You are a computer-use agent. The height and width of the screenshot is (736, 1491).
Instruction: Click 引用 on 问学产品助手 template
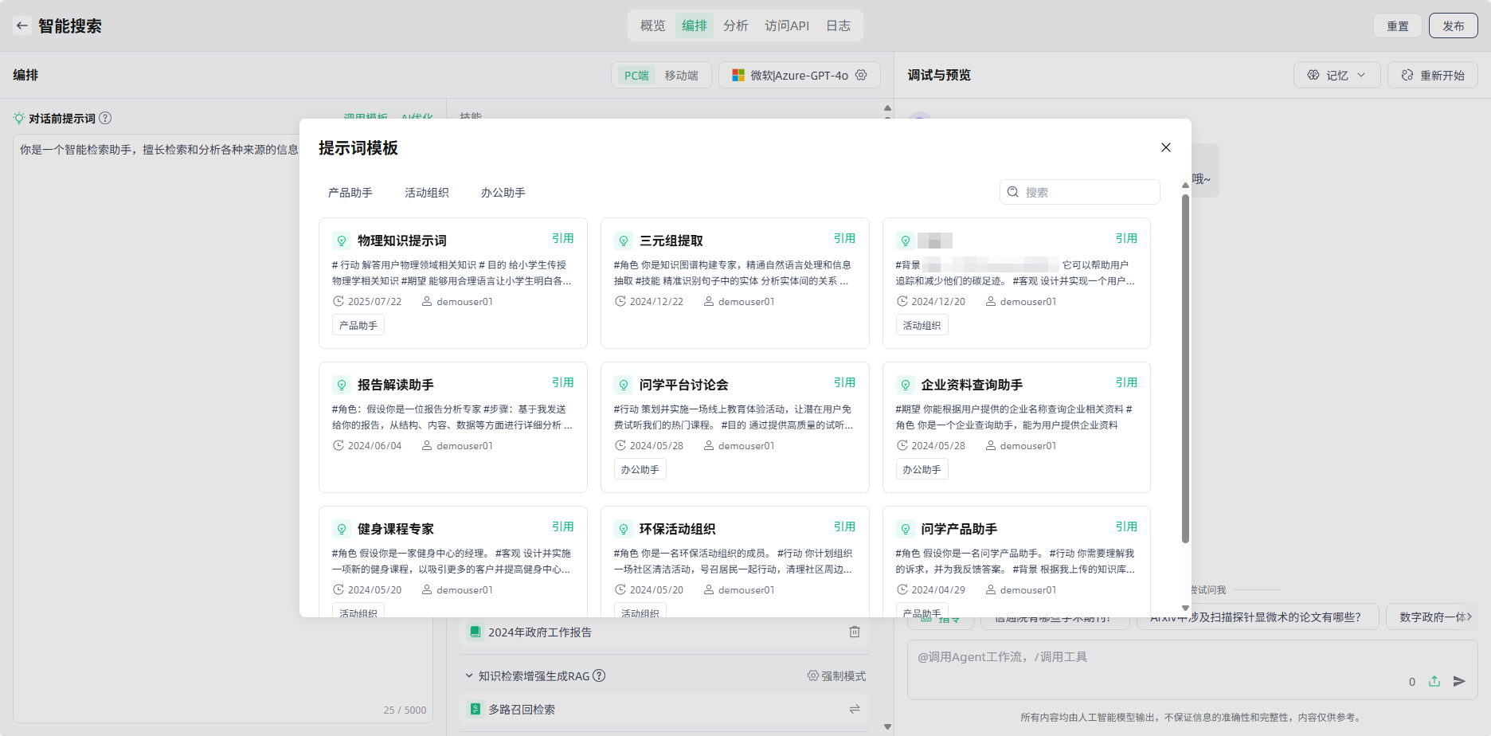point(1127,527)
